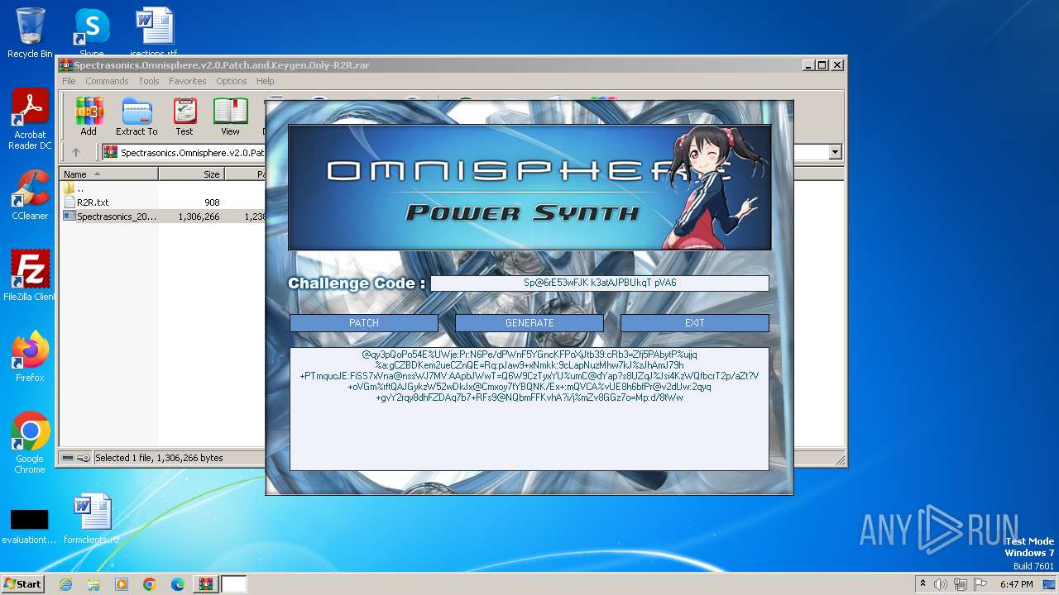Screen dimensions: 1059x595
Task: Click the Action Center flag icon
Action: click(x=980, y=584)
